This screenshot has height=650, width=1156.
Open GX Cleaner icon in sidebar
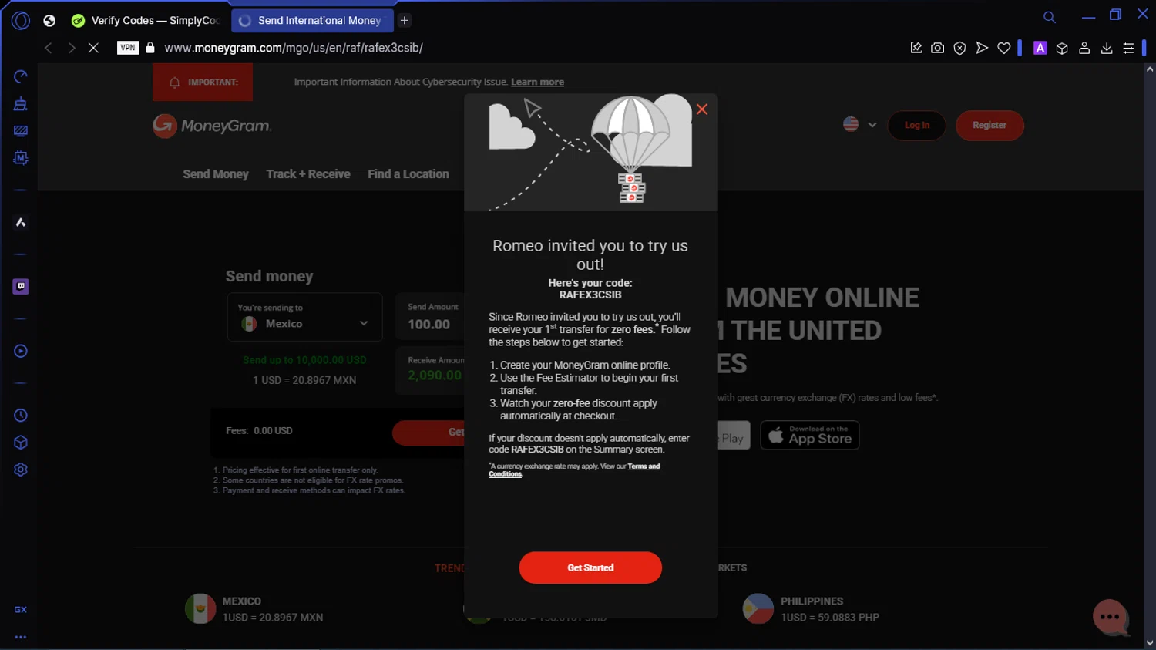[21, 103]
